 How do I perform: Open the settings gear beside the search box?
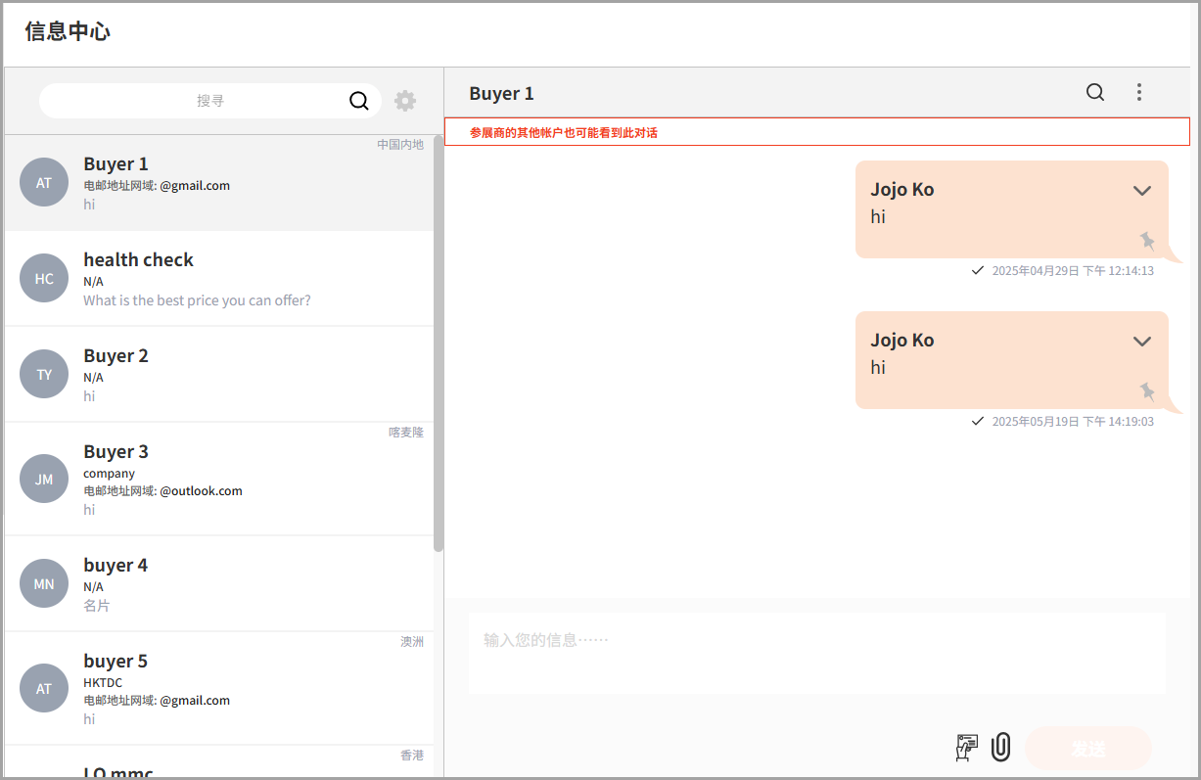tap(405, 101)
